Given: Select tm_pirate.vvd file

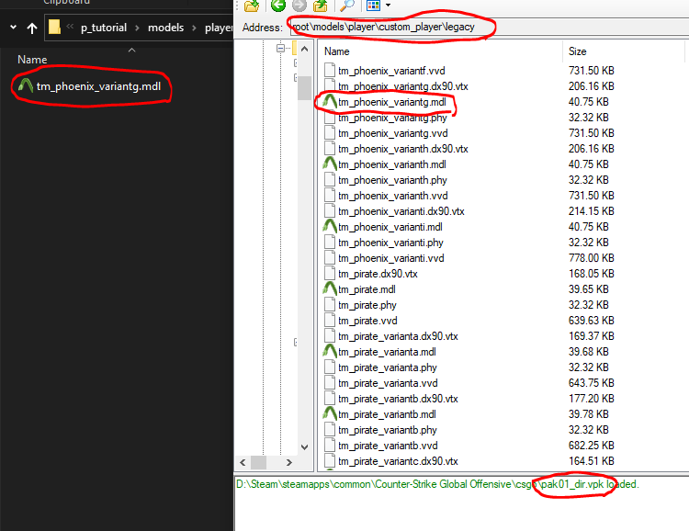Looking at the screenshot, I should (x=367, y=321).
